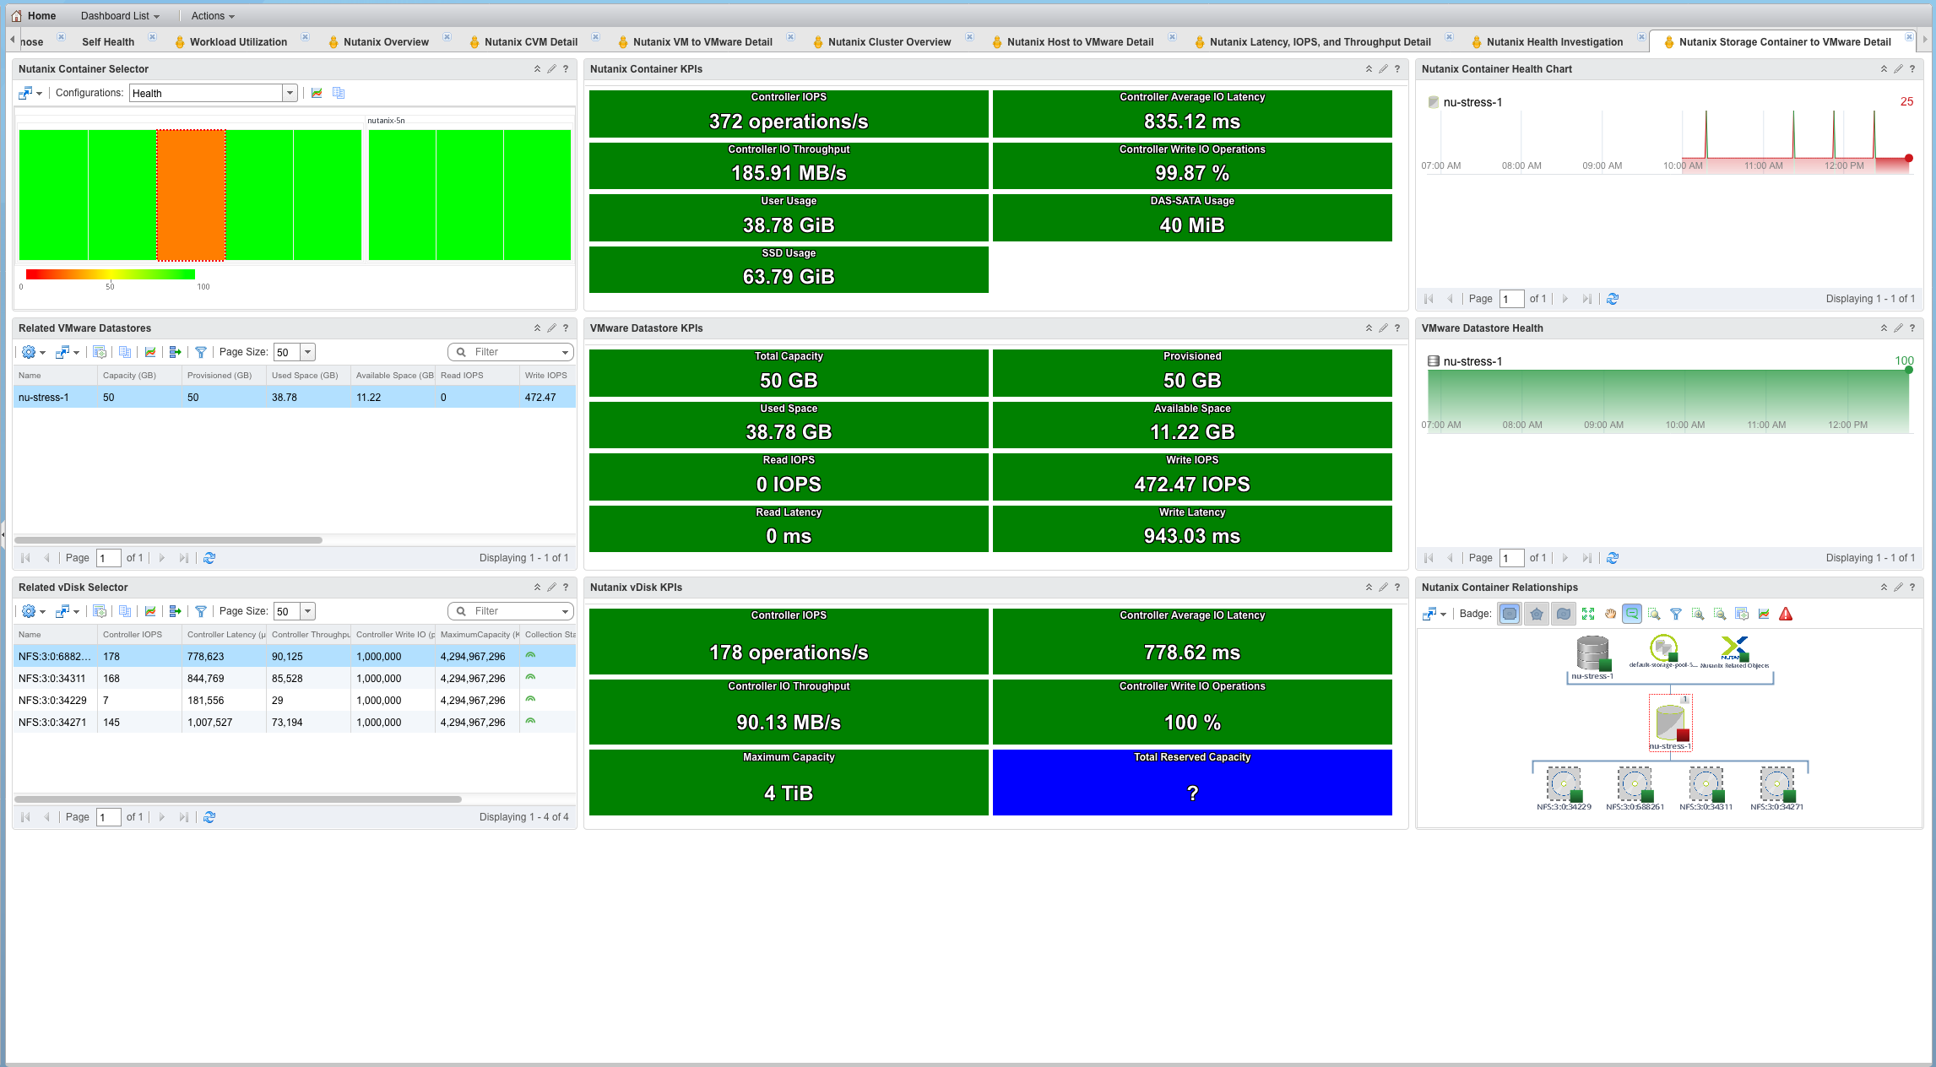The image size is (1936, 1067).
Task: Click Write Latency 943.03 ms tile
Action: 1192,528
